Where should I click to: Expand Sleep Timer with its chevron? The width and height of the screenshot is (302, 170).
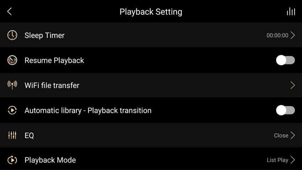[x=293, y=35]
